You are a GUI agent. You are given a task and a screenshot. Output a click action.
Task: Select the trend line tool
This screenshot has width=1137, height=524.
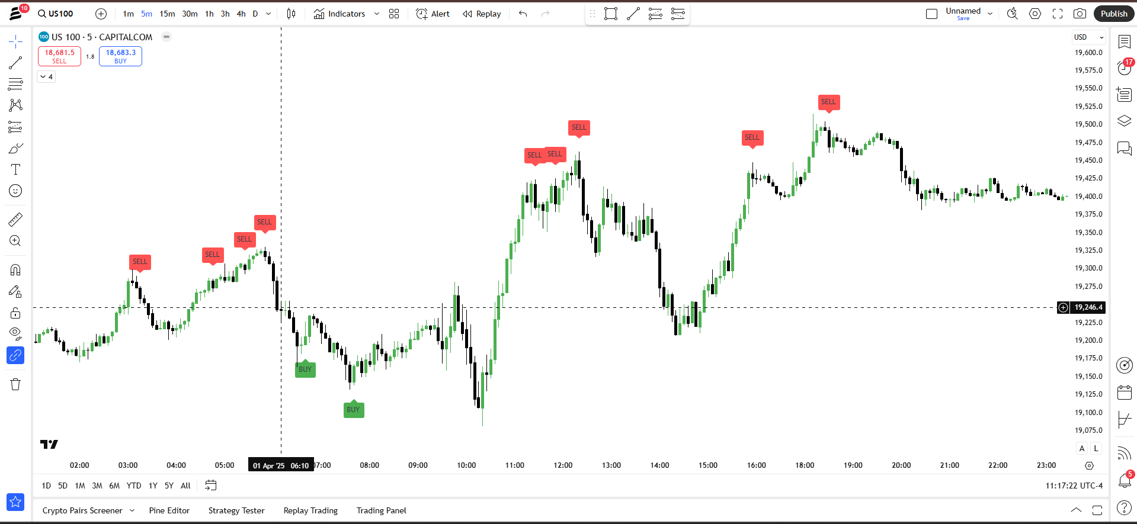tap(15, 63)
